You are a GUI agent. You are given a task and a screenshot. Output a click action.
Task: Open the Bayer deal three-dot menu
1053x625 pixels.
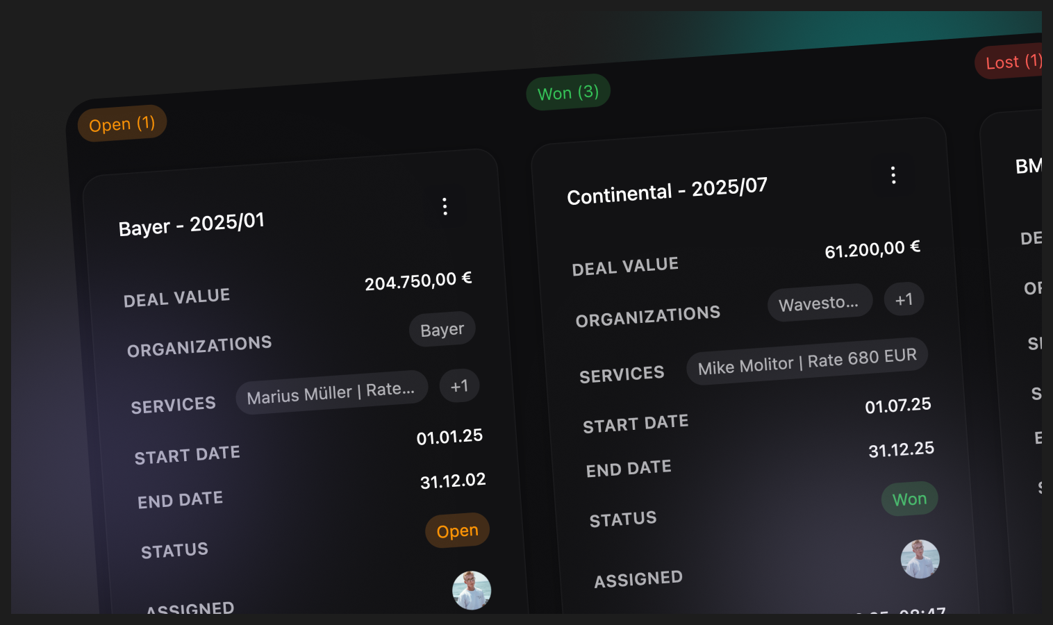[445, 206]
